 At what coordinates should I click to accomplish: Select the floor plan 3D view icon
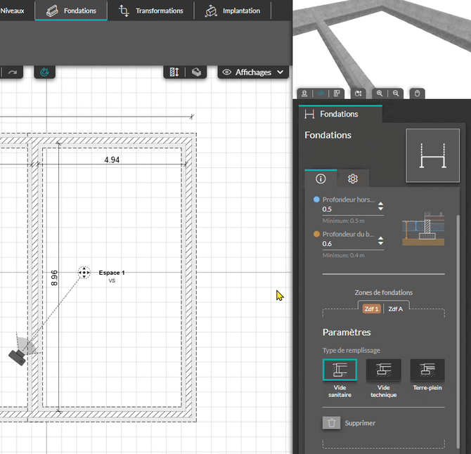(x=337, y=93)
